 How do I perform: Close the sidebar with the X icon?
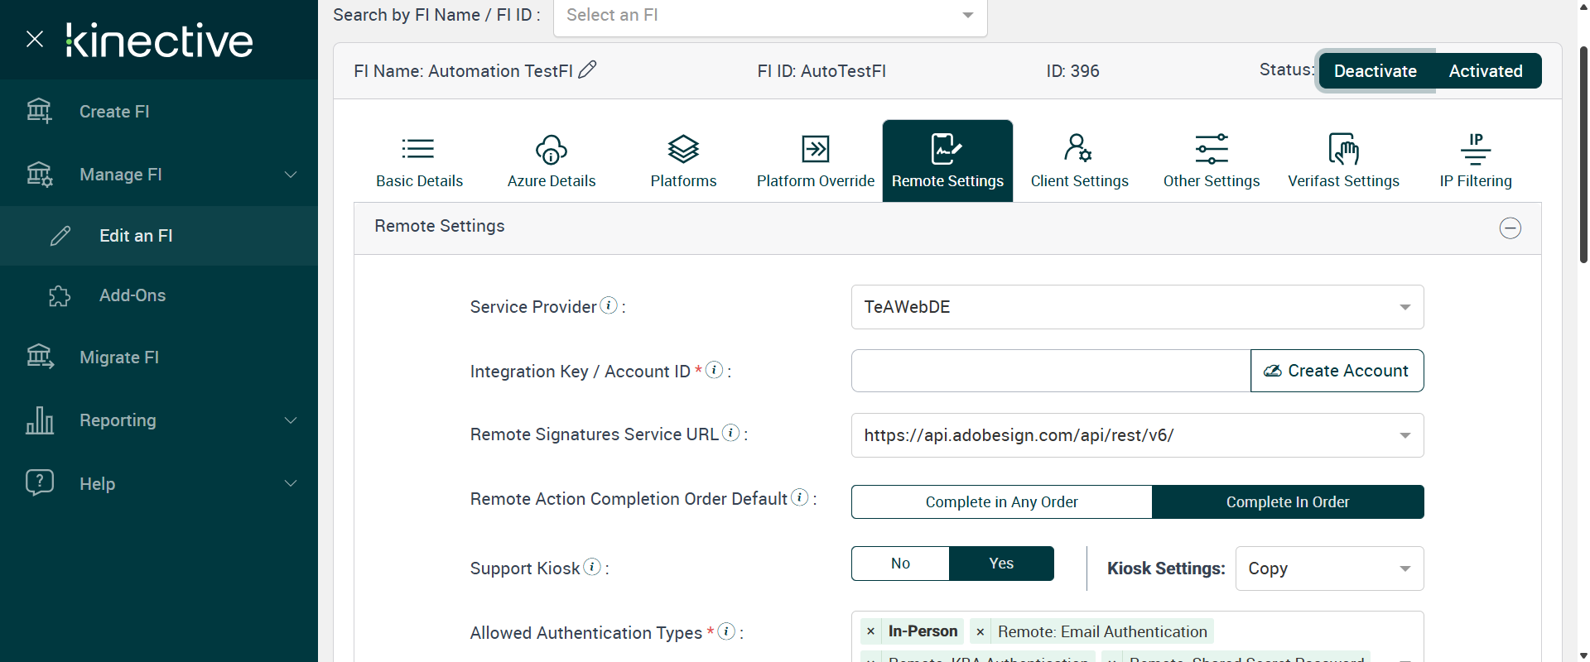click(35, 39)
